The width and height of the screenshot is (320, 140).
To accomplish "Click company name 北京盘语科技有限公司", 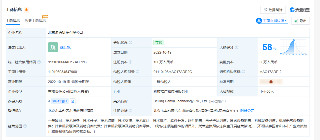I will click(65, 33).
